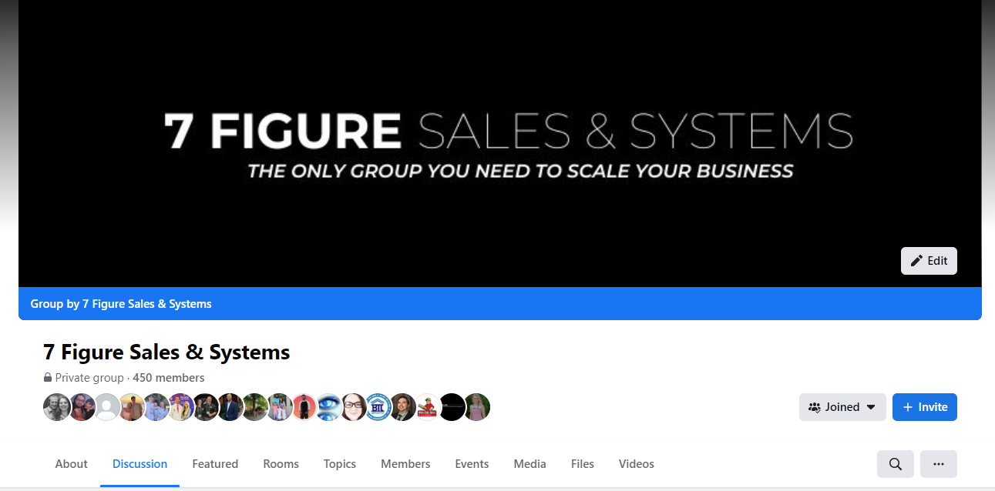995x491 pixels.
Task: Select the Discussion tab
Action: coord(140,464)
